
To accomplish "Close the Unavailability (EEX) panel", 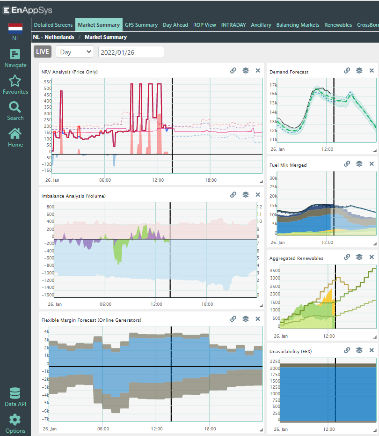I will pyautogui.click(x=372, y=350).
